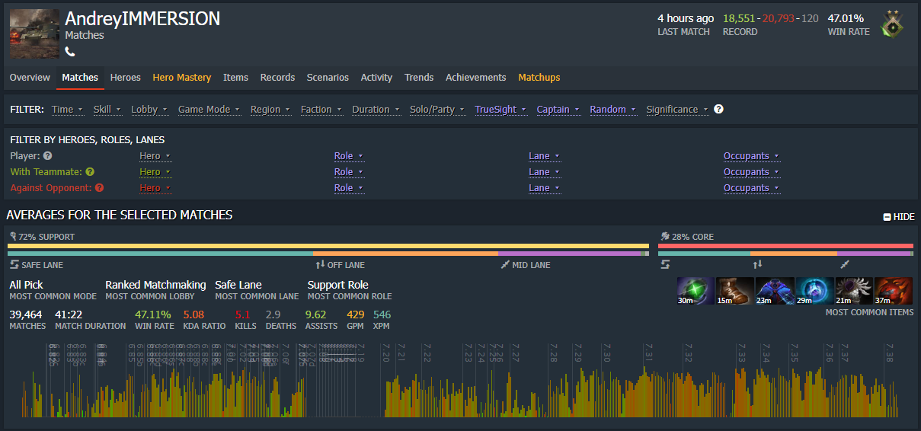
Task: Click the blue glowing orb item icon 29m
Action: click(815, 291)
